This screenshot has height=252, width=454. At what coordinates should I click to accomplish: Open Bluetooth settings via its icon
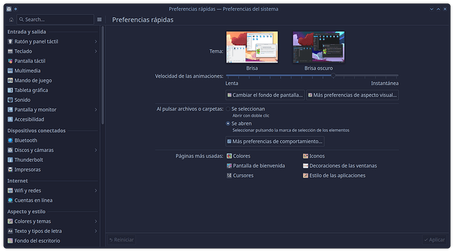[x=10, y=141]
